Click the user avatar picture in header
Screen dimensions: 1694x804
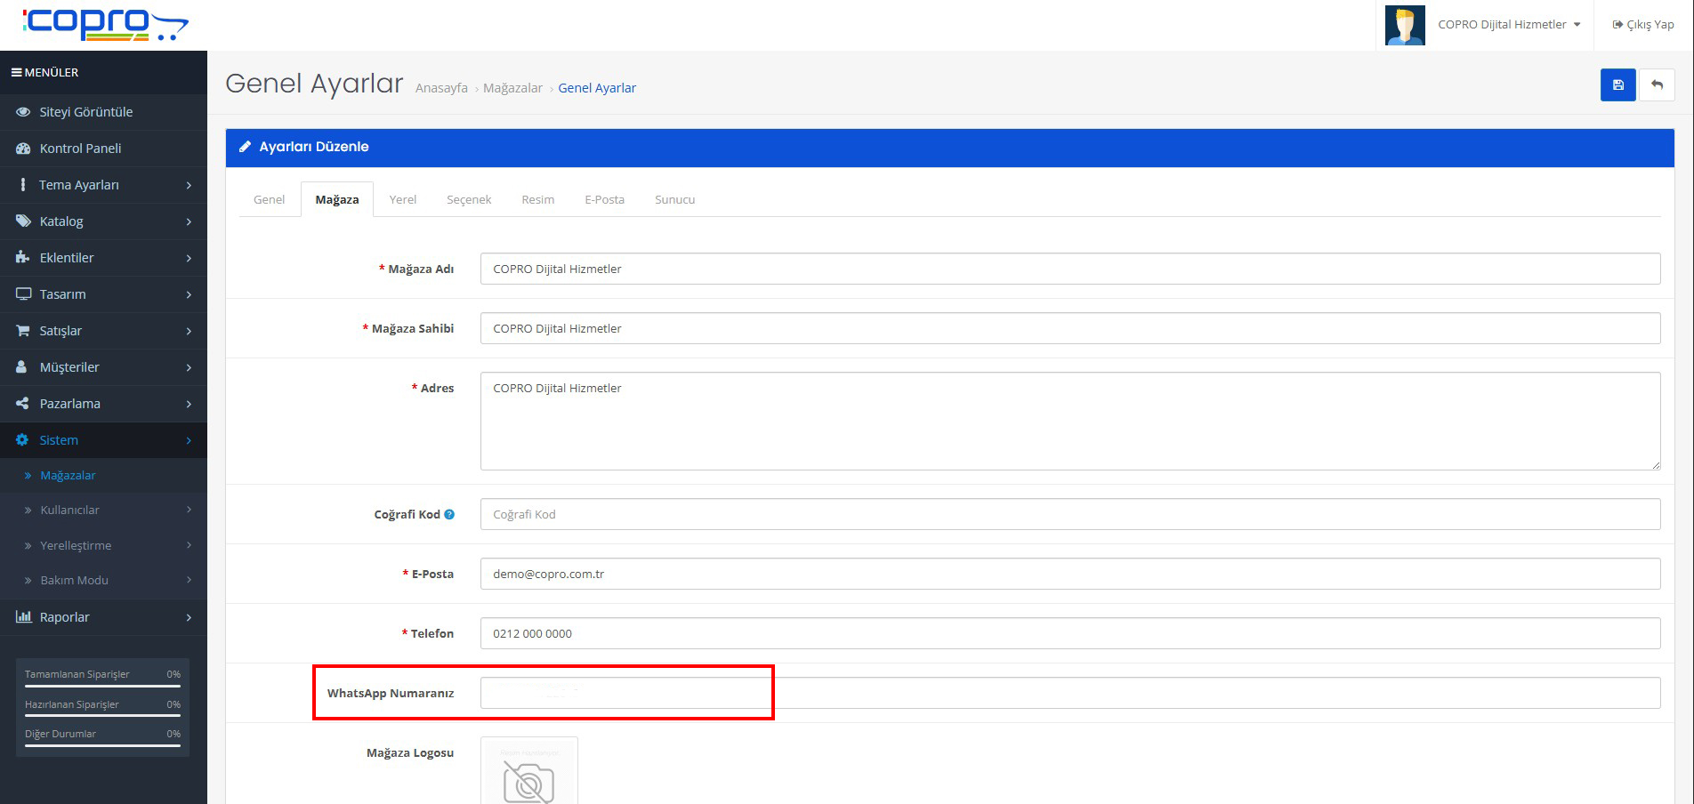[x=1405, y=25]
